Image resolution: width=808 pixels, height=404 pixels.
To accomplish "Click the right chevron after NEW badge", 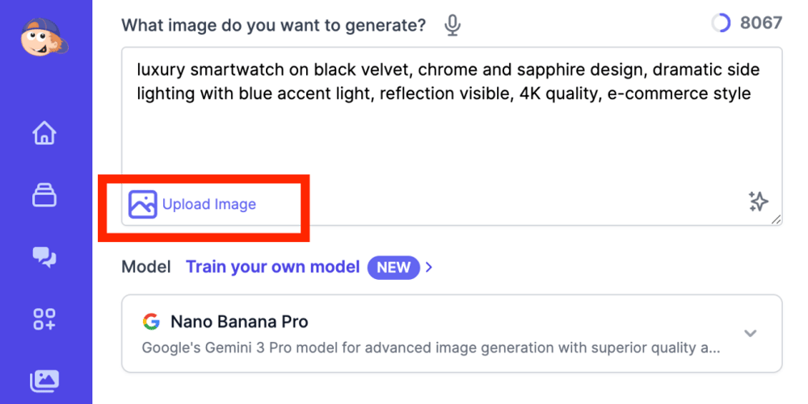I will pos(429,267).
